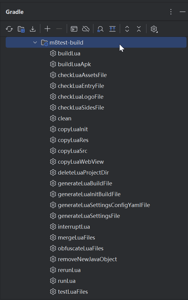Click the testLuaFiles task
The height and width of the screenshot is (300, 188).
coord(73,292)
